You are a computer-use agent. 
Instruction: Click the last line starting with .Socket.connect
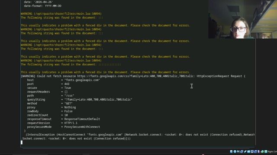tap(76, 138)
